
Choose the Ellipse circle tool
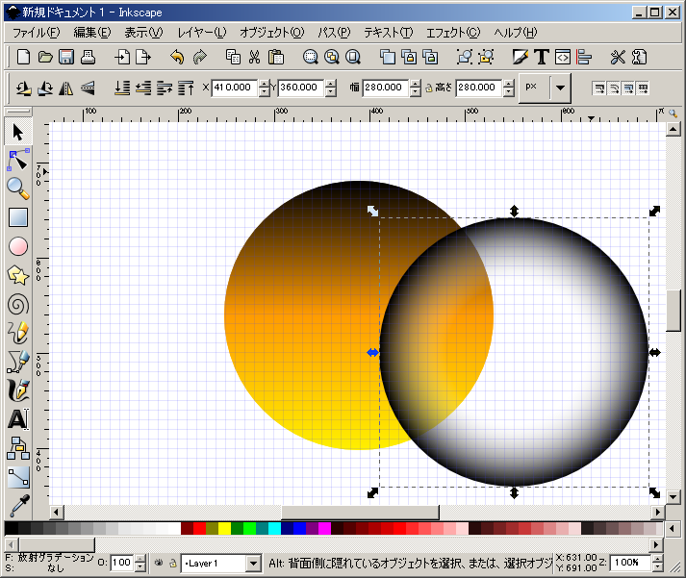[18, 246]
